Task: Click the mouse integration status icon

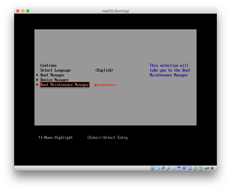Action: pos(195,168)
